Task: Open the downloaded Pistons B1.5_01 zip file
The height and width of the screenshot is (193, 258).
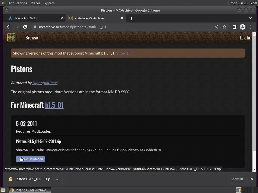Action: 30,179
